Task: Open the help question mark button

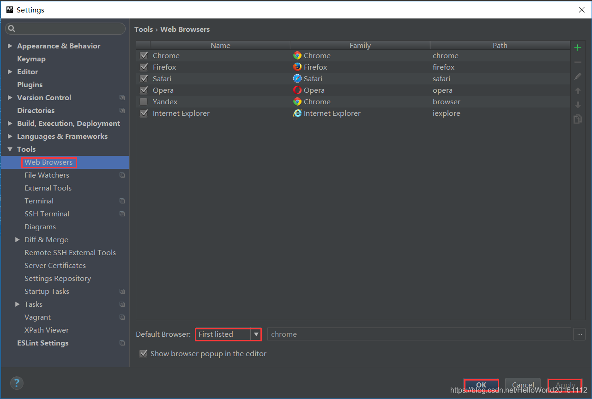Action: 17,383
